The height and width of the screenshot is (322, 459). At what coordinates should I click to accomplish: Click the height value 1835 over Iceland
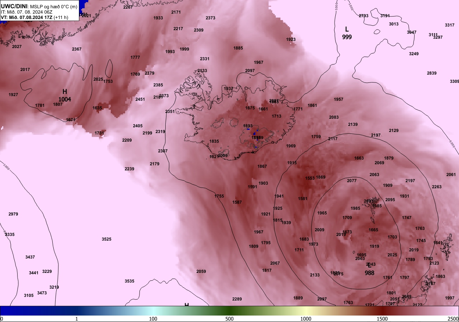click(x=214, y=141)
